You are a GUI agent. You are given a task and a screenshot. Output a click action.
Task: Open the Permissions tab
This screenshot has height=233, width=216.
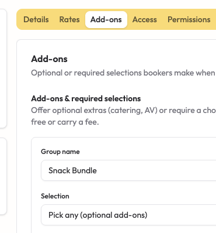[189, 19]
